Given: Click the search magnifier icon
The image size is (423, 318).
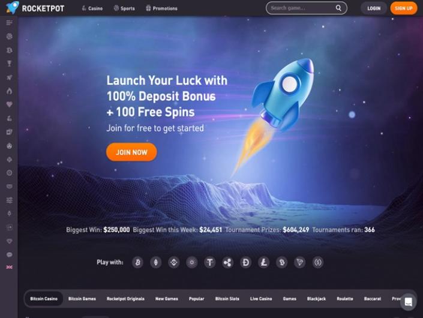Looking at the screenshot, I should [338, 8].
